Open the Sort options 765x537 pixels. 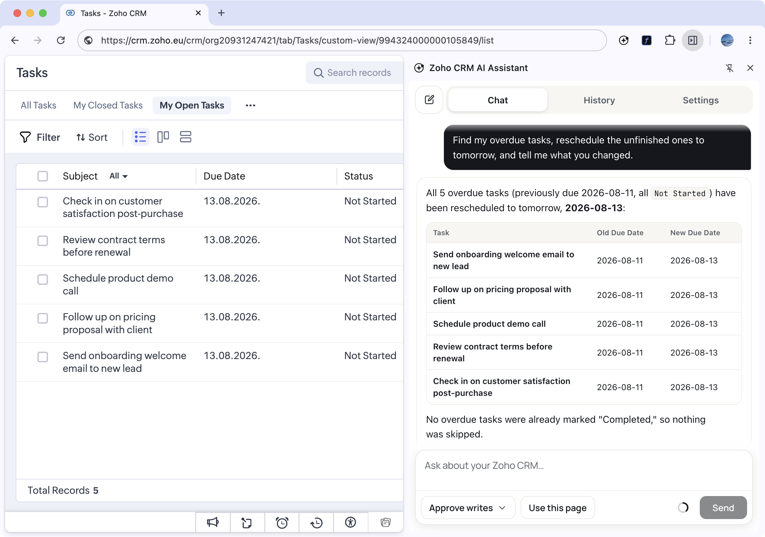(91, 137)
